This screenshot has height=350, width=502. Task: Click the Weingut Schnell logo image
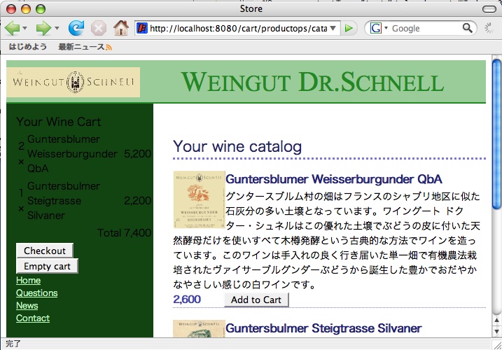tap(74, 82)
